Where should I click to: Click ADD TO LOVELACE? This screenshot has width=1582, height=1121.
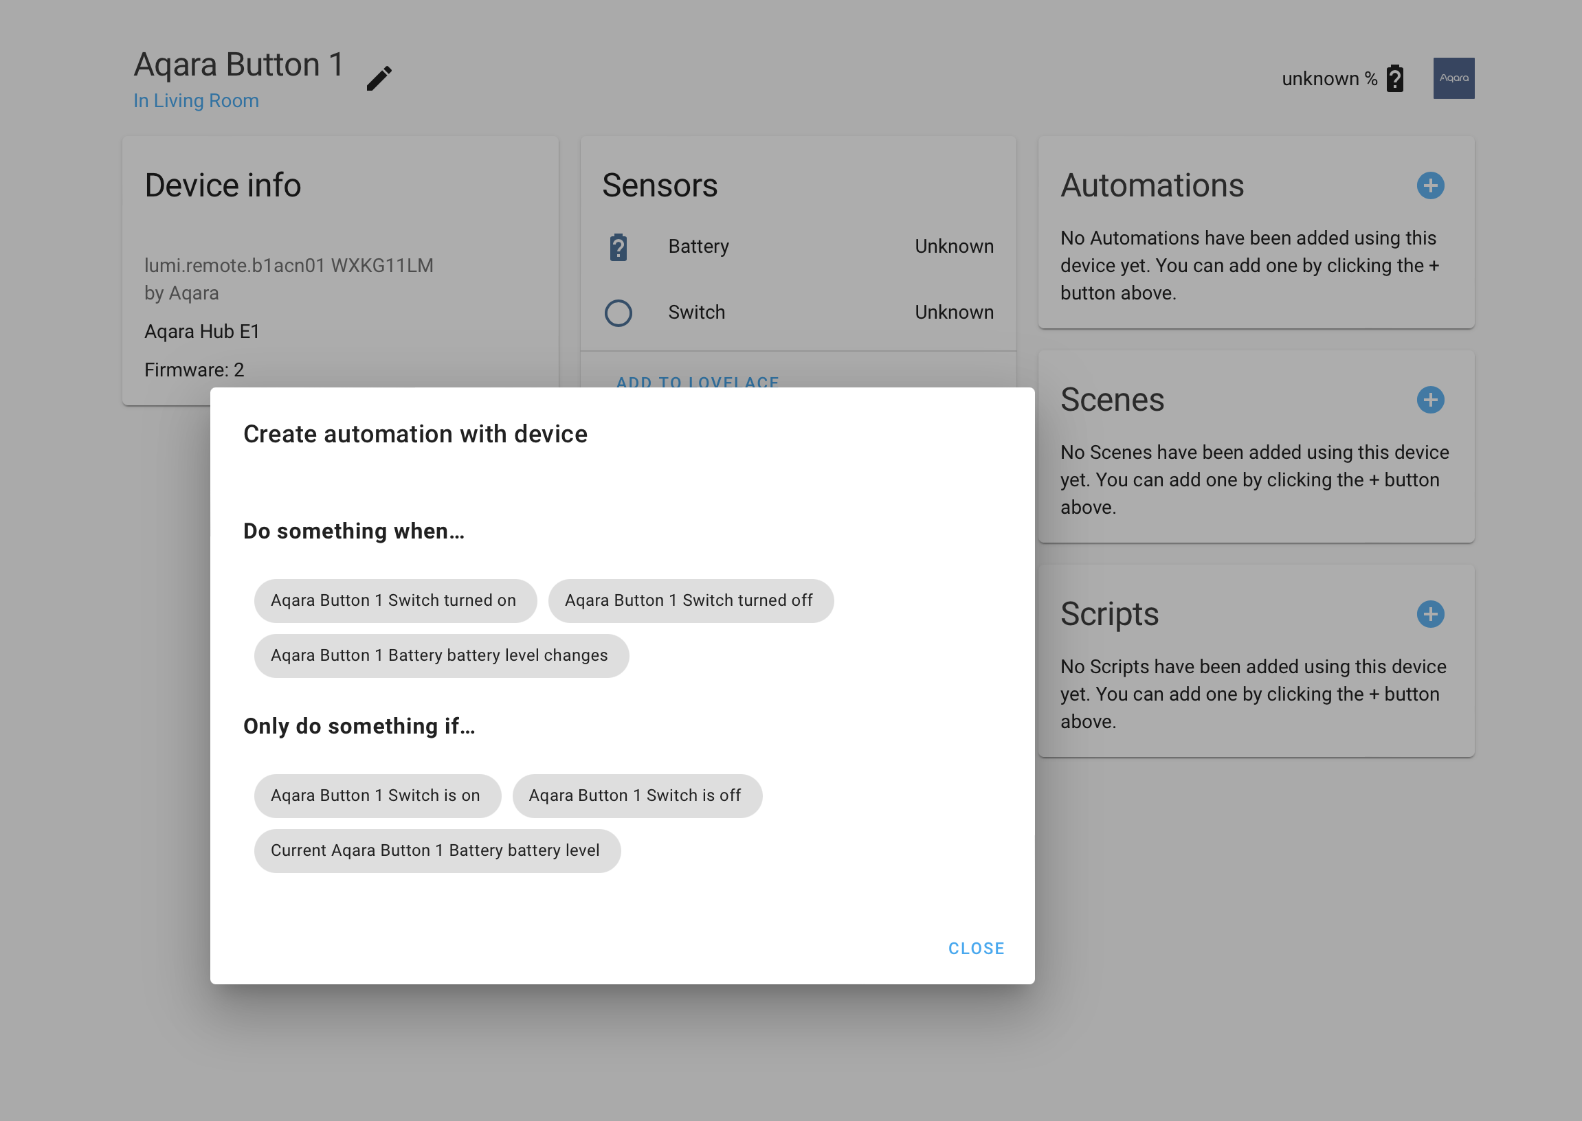[697, 383]
